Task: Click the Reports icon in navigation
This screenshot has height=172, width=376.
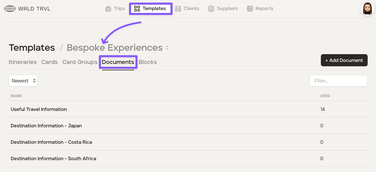Action: click(250, 9)
